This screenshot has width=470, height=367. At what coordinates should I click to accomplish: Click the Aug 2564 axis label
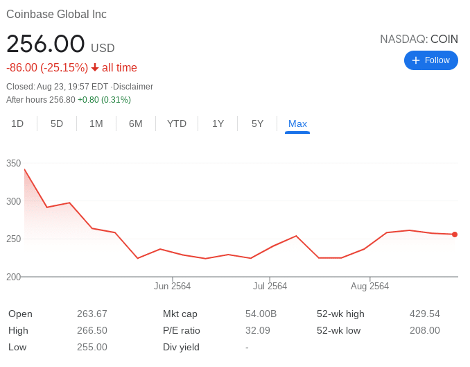click(369, 286)
